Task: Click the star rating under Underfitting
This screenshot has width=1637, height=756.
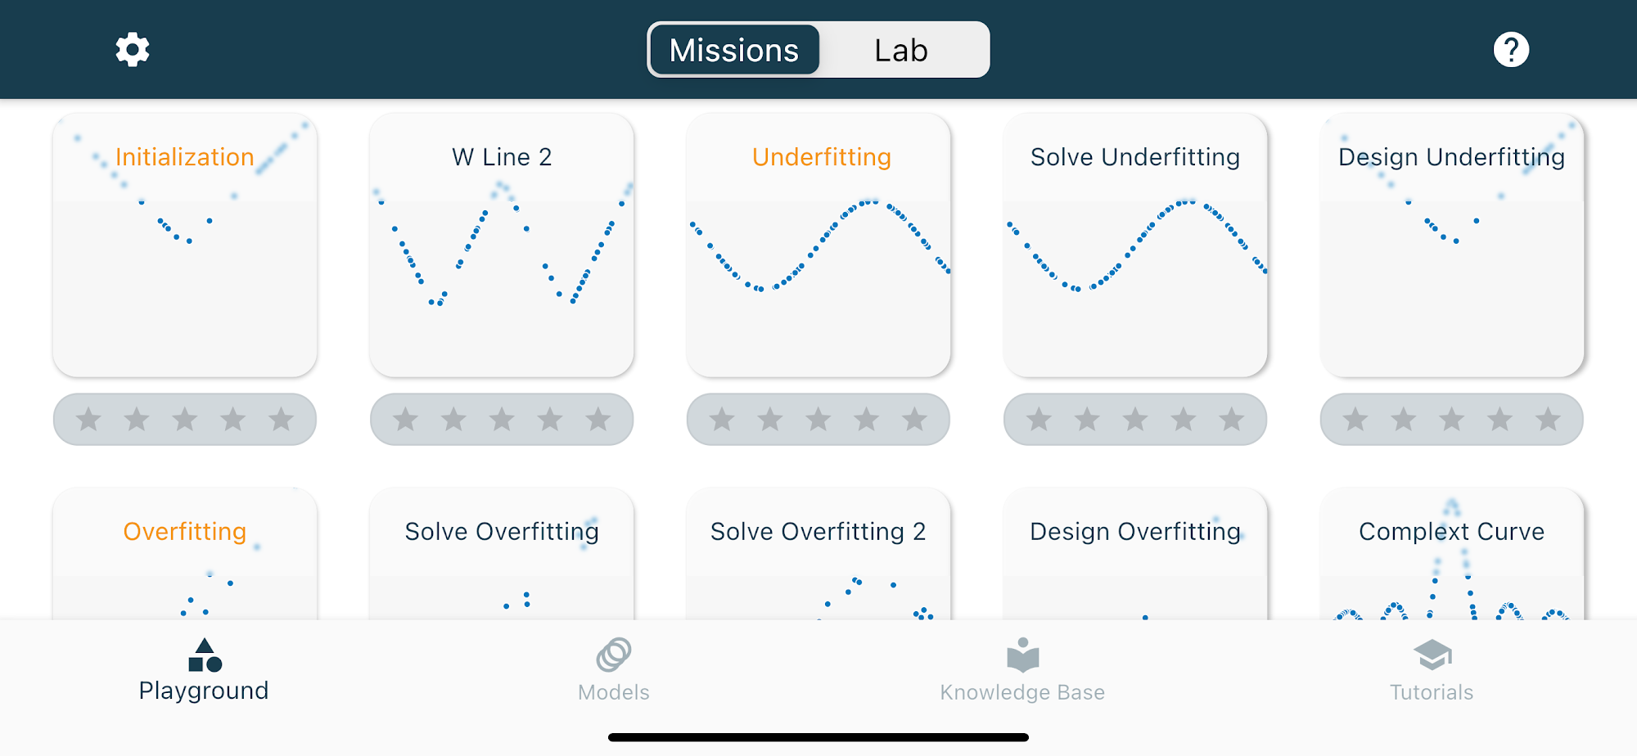Action: [x=818, y=420]
